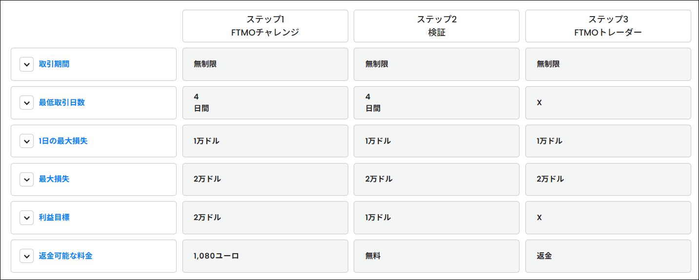This screenshot has width=699, height=280.
Task: Open the 最低取引日数 label link
Action: (62, 103)
